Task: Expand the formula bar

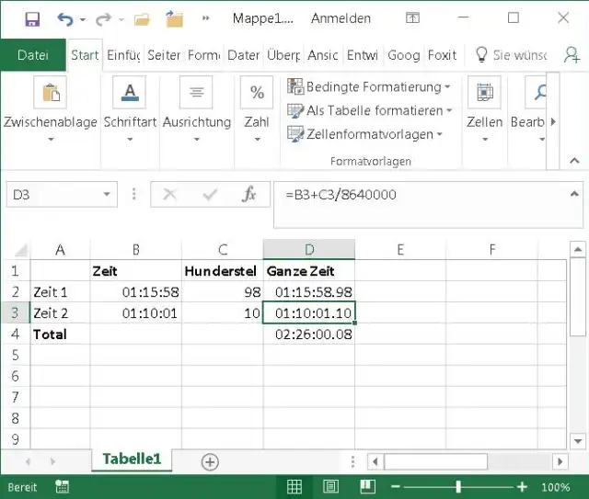Action: [x=574, y=194]
